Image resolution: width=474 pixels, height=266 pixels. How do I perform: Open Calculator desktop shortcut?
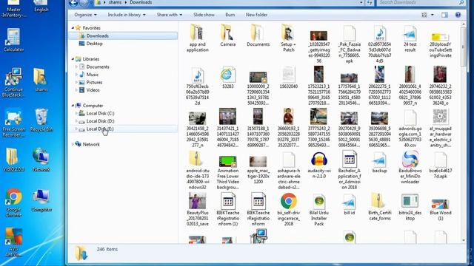pyautogui.click(x=13, y=40)
